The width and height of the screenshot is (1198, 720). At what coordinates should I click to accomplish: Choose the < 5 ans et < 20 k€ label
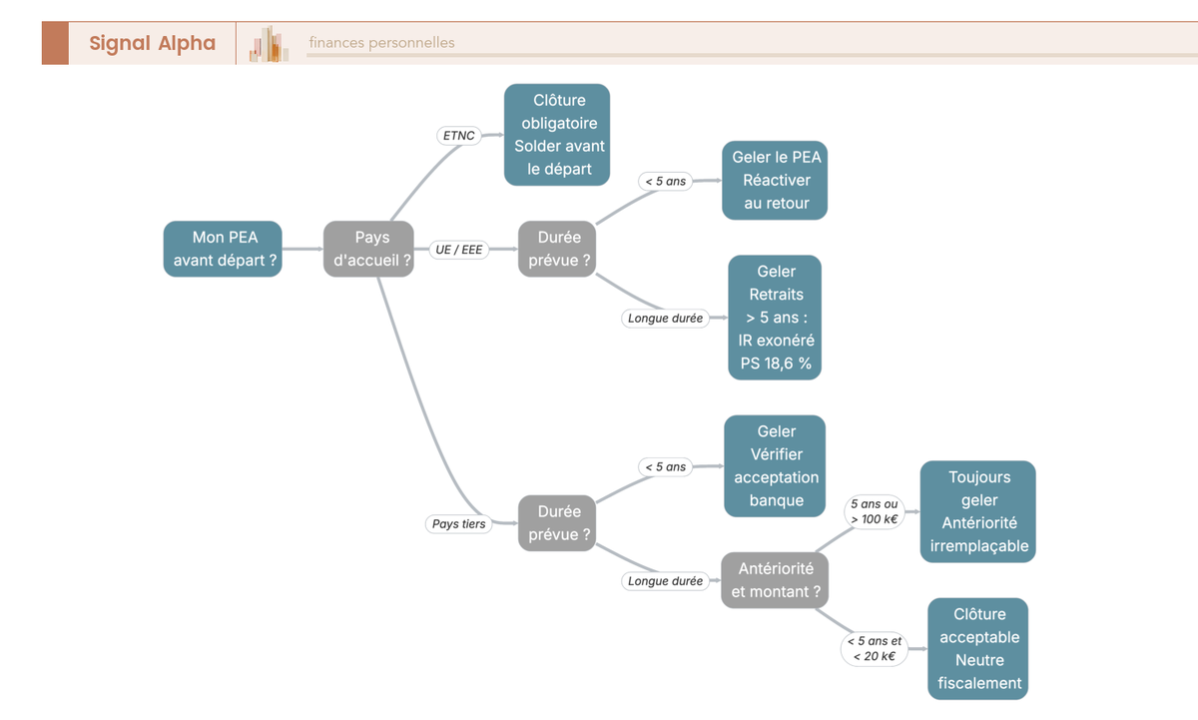point(874,649)
